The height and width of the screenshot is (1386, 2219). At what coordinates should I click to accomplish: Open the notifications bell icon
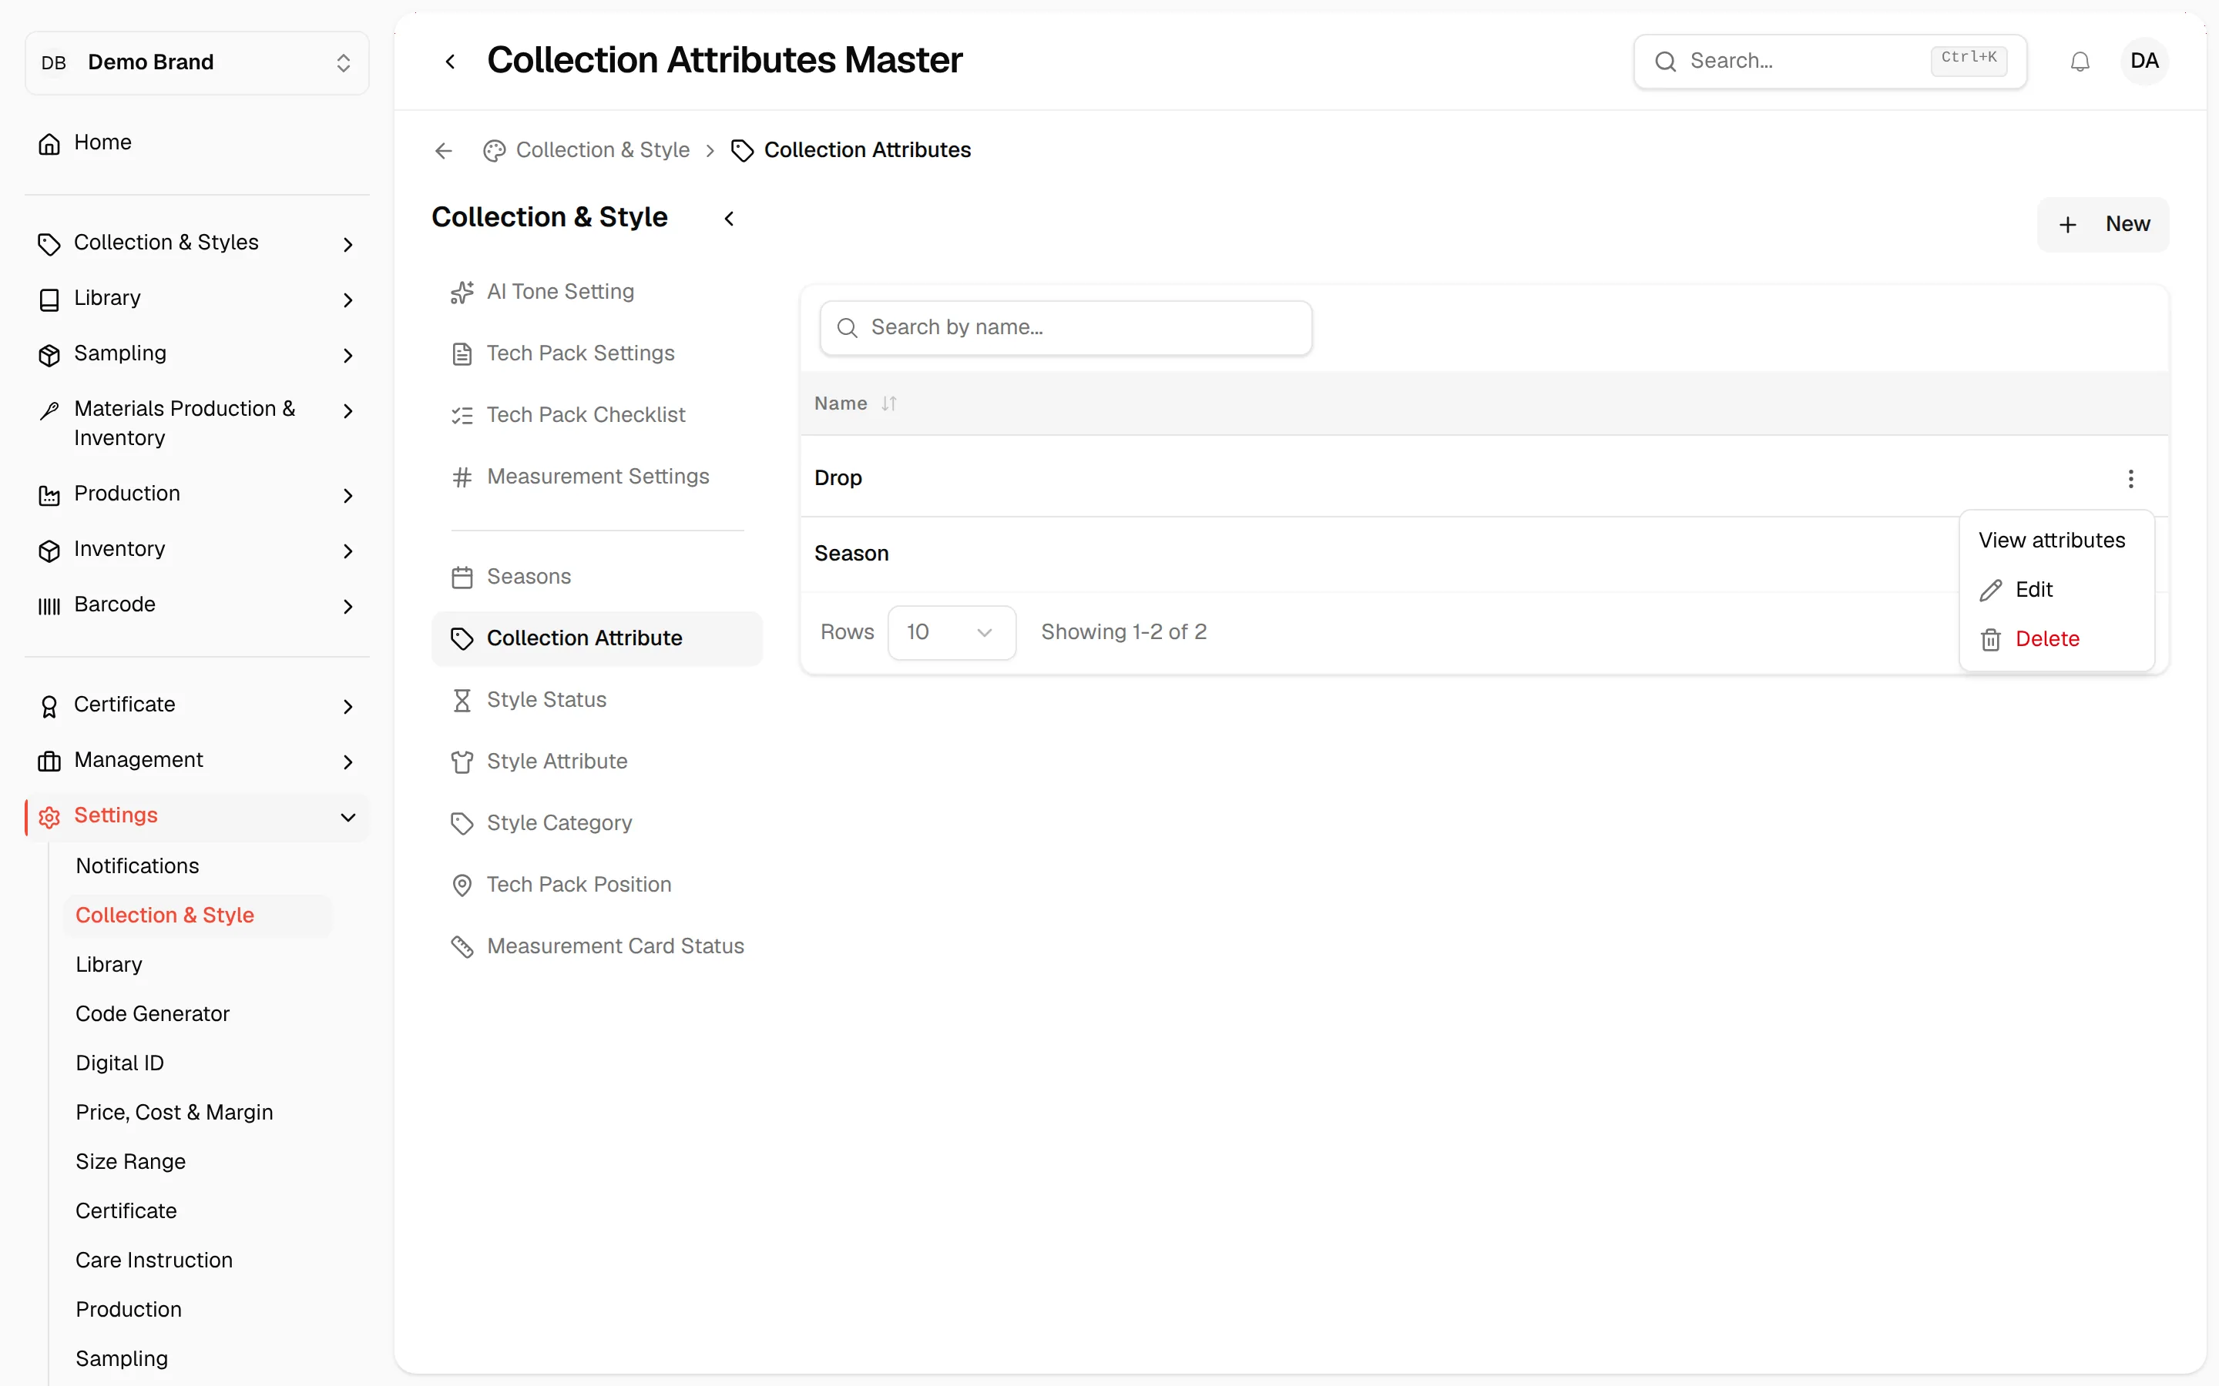click(x=2080, y=62)
